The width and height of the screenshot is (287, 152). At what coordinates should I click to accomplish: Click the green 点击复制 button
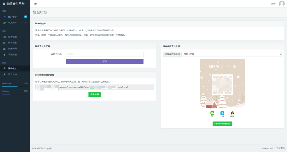[x=94, y=94]
